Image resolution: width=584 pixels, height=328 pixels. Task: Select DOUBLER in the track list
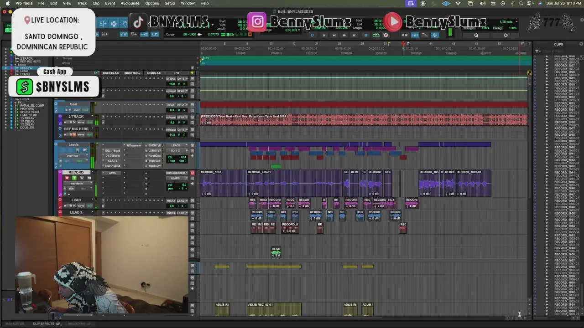(x=27, y=128)
